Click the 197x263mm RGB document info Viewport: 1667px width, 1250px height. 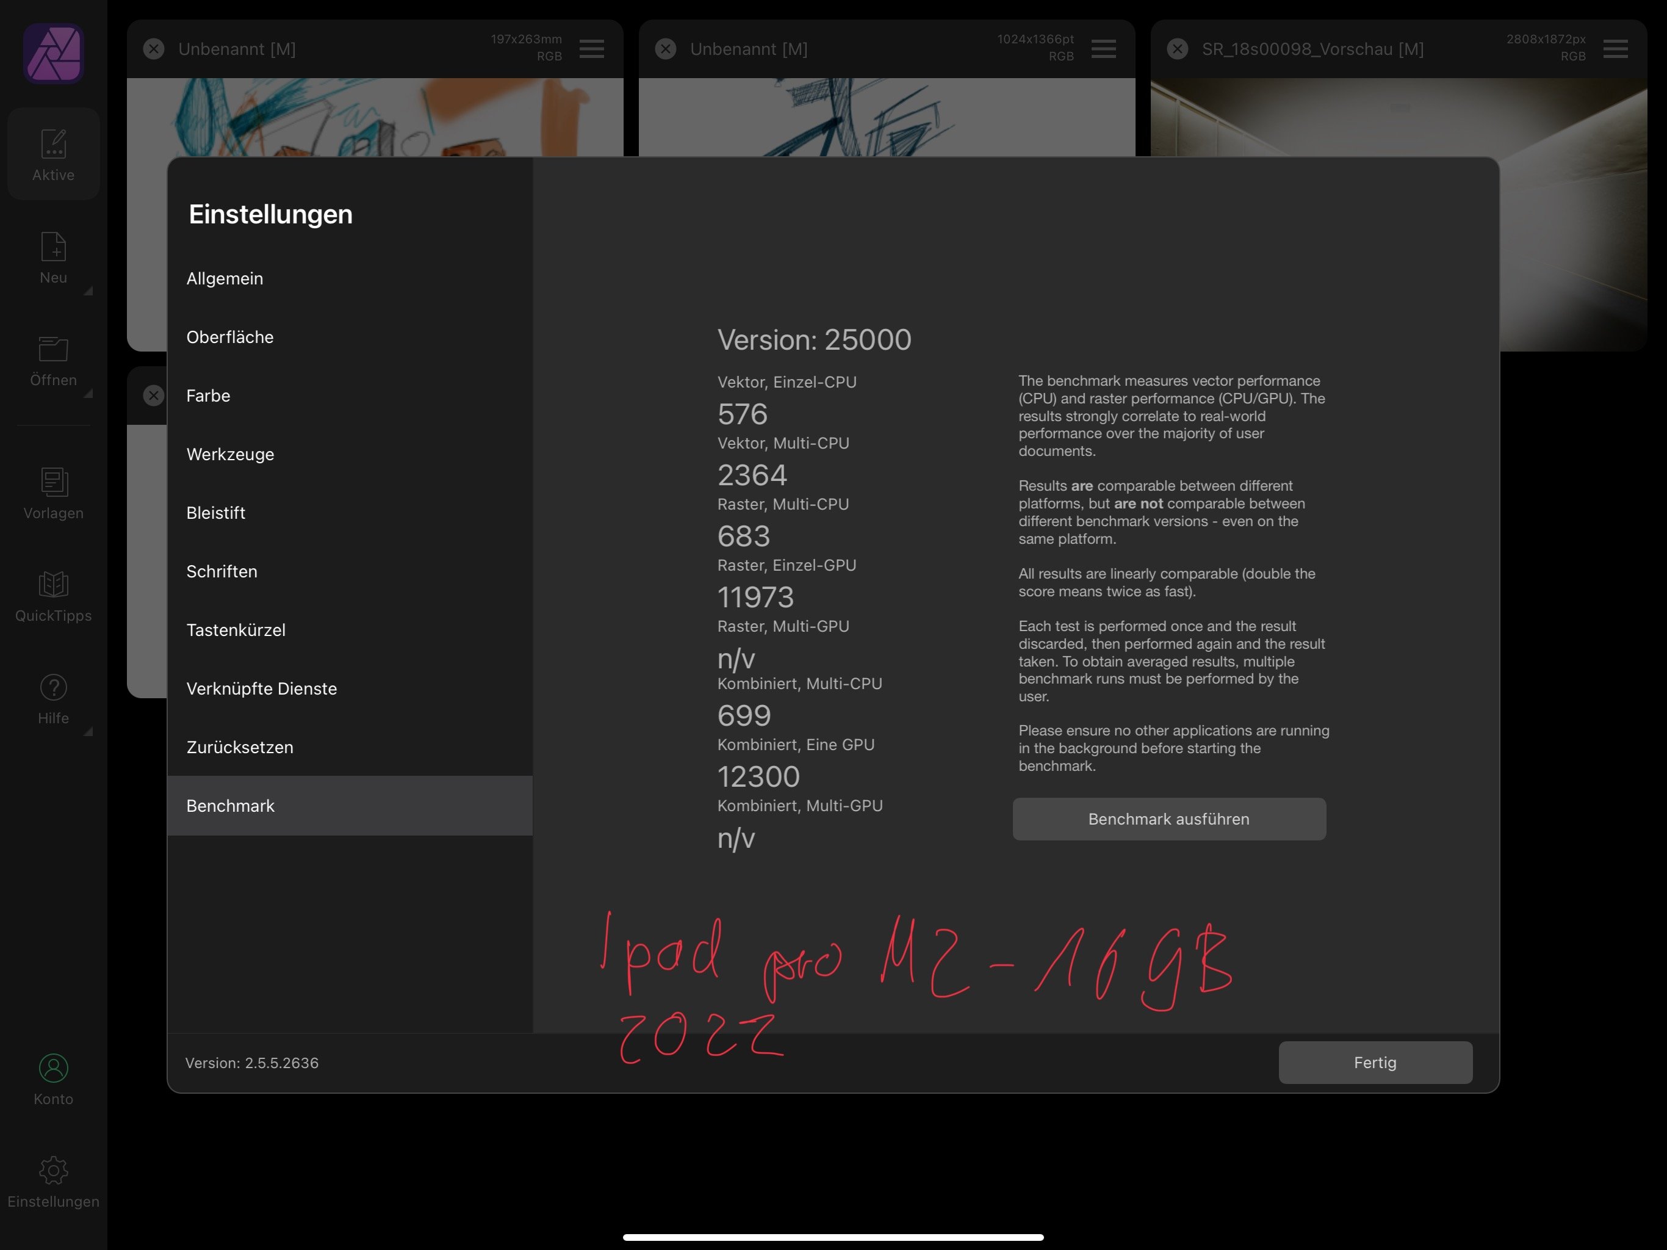tap(526, 48)
